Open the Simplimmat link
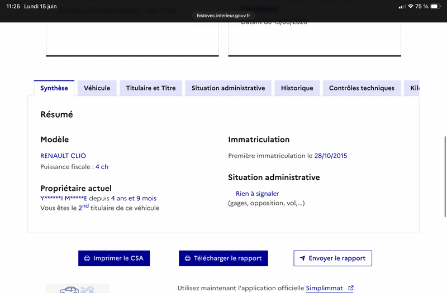The height and width of the screenshot is (293, 447). coord(325,288)
